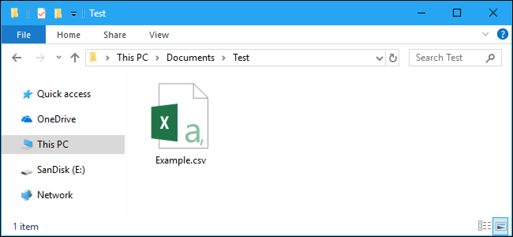513x237 pixels.
Task: Go to the View ribbon tab
Action: pos(159,35)
